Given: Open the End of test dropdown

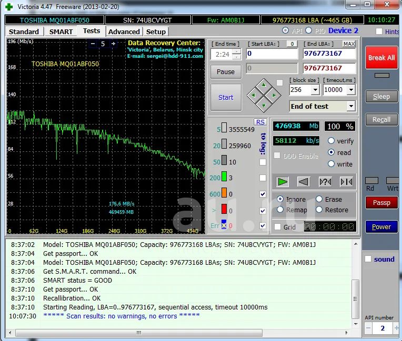Looking at the screenshot, I should click(x=351, y=106).
